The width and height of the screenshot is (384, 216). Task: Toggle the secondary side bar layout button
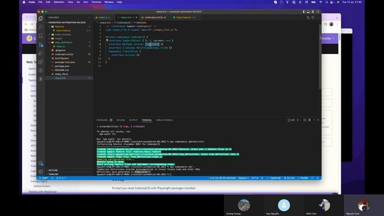pos(312,12)
